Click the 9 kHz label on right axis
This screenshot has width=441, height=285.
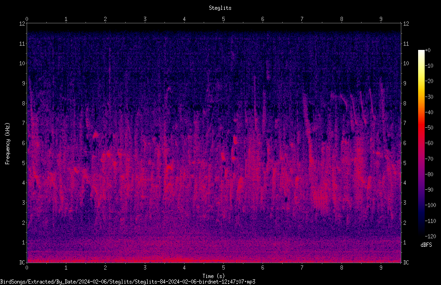(x=405, y=83)
